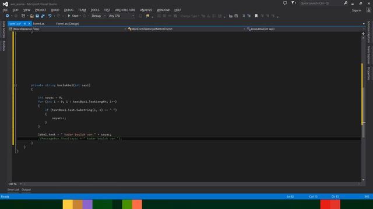Open the open-documents list arrow on the tab row
Screen dimensions: 373x209
[x=364, y=24]
